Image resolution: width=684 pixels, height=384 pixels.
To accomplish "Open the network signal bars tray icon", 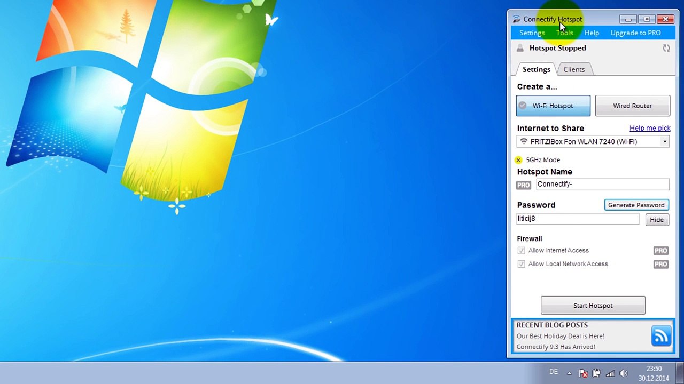I will pos(610,373).
